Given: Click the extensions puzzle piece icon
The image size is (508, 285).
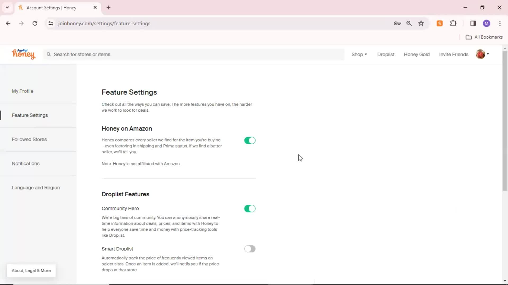Looking at the screenshot, I should [x=453, y=23].
